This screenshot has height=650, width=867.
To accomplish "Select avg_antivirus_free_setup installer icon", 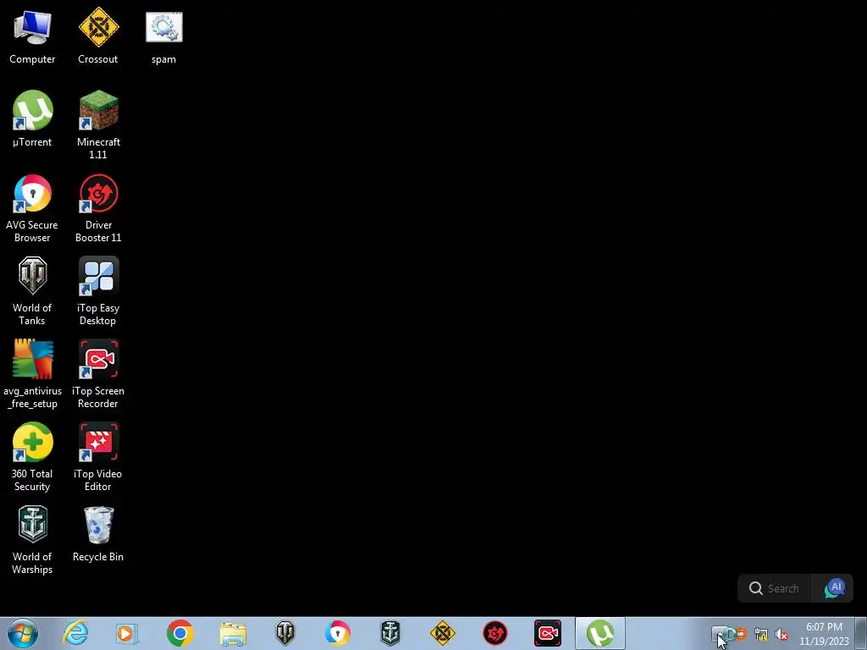I will (32, 375).
